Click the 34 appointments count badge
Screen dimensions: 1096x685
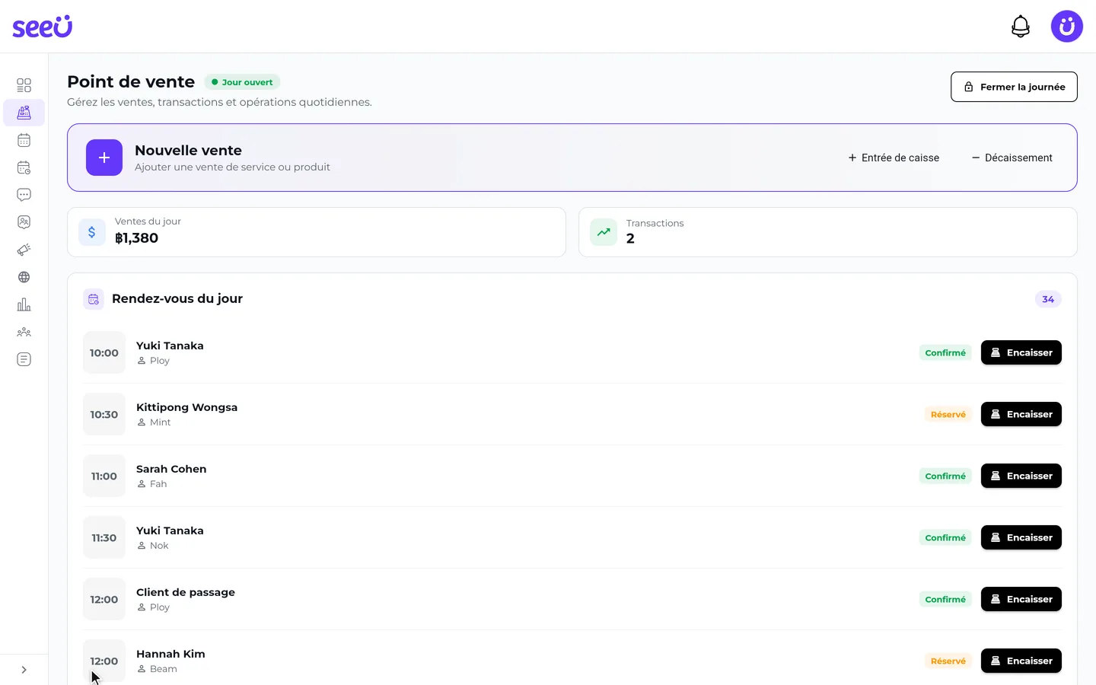[x=1048, y=299]
